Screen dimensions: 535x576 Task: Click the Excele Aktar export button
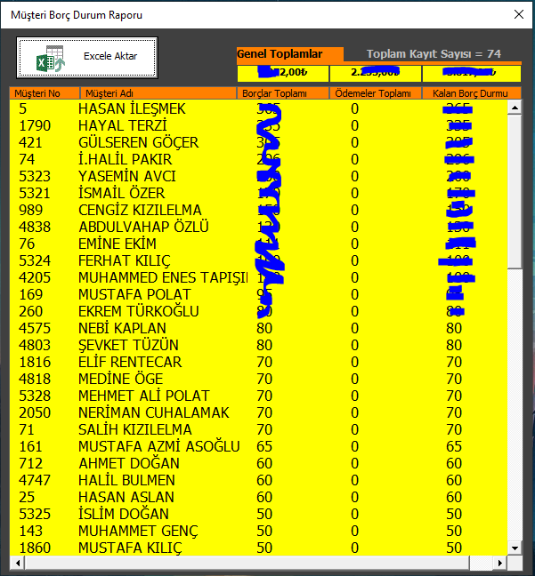(87, 57)
